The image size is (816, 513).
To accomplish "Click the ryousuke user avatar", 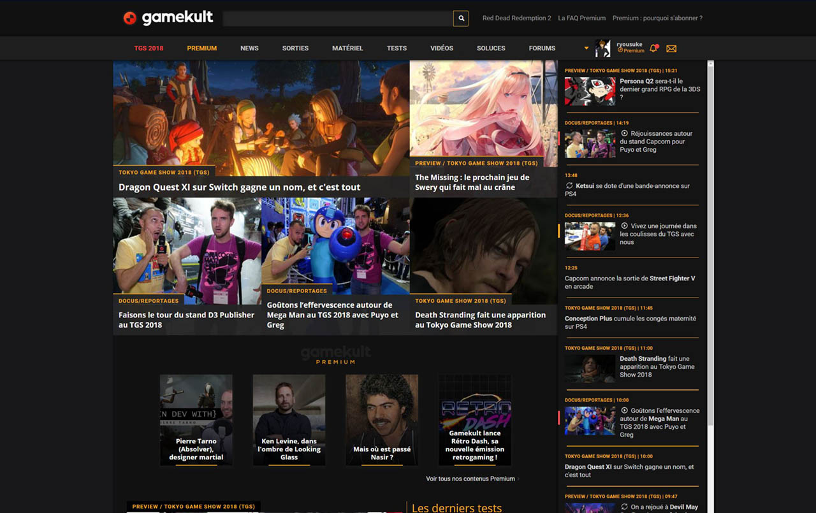I will coord(602,48).
